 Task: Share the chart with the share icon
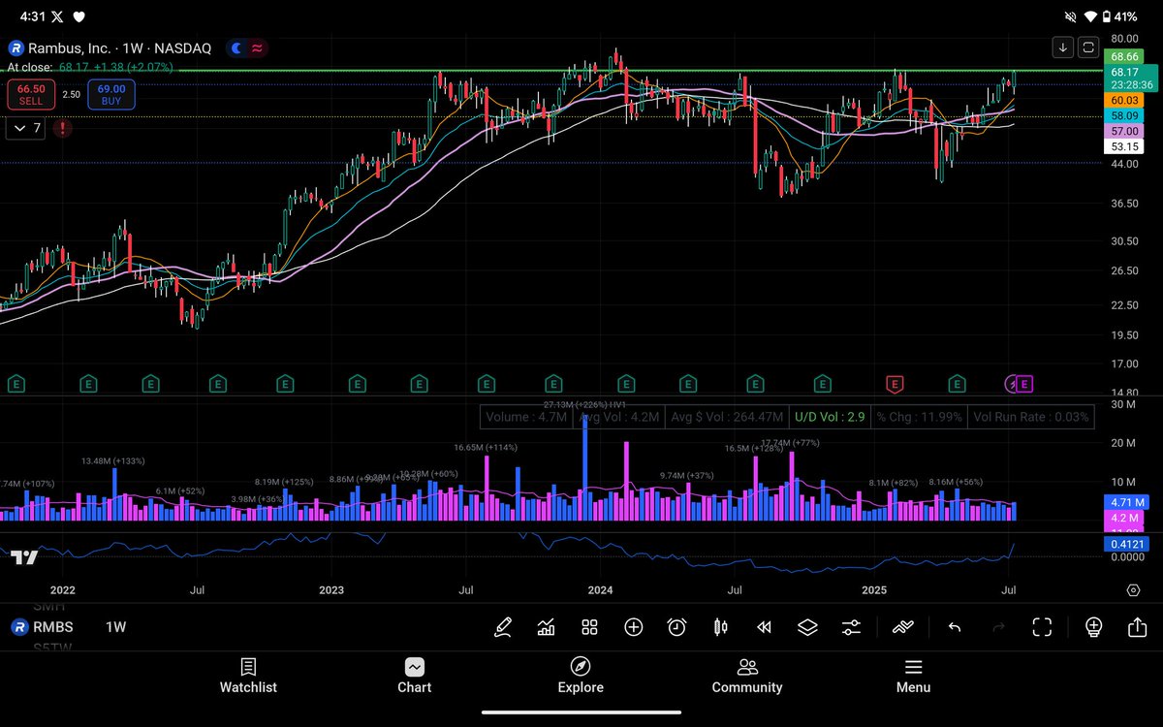click(1138, 627)
